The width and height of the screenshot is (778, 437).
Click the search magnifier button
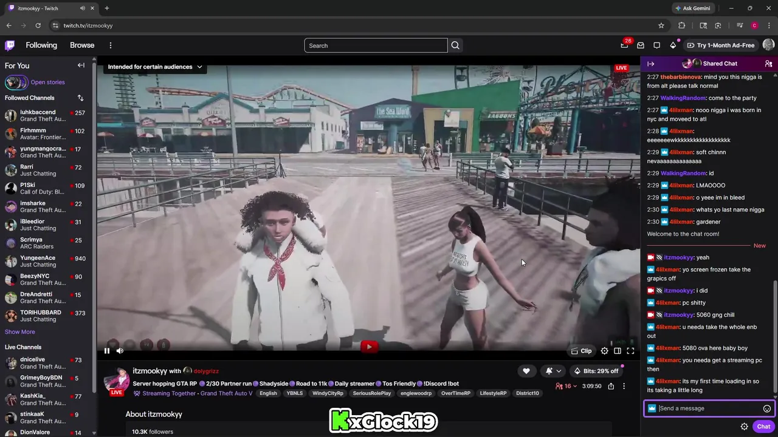[455, 45]
